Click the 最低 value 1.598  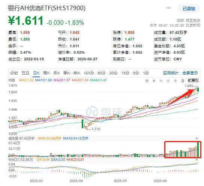(25, 39)
